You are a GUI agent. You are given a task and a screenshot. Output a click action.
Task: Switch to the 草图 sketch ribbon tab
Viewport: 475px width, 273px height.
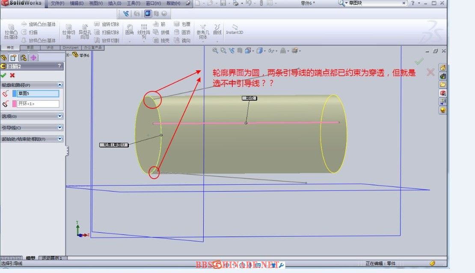30,48
